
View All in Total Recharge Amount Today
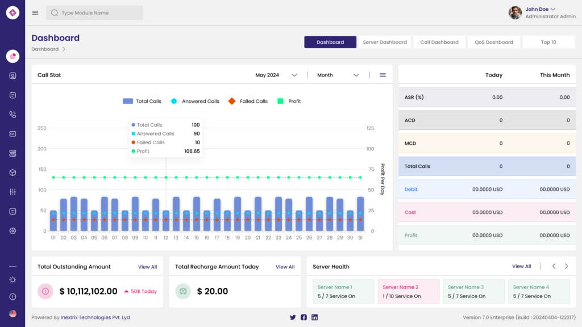click(285, 267)
